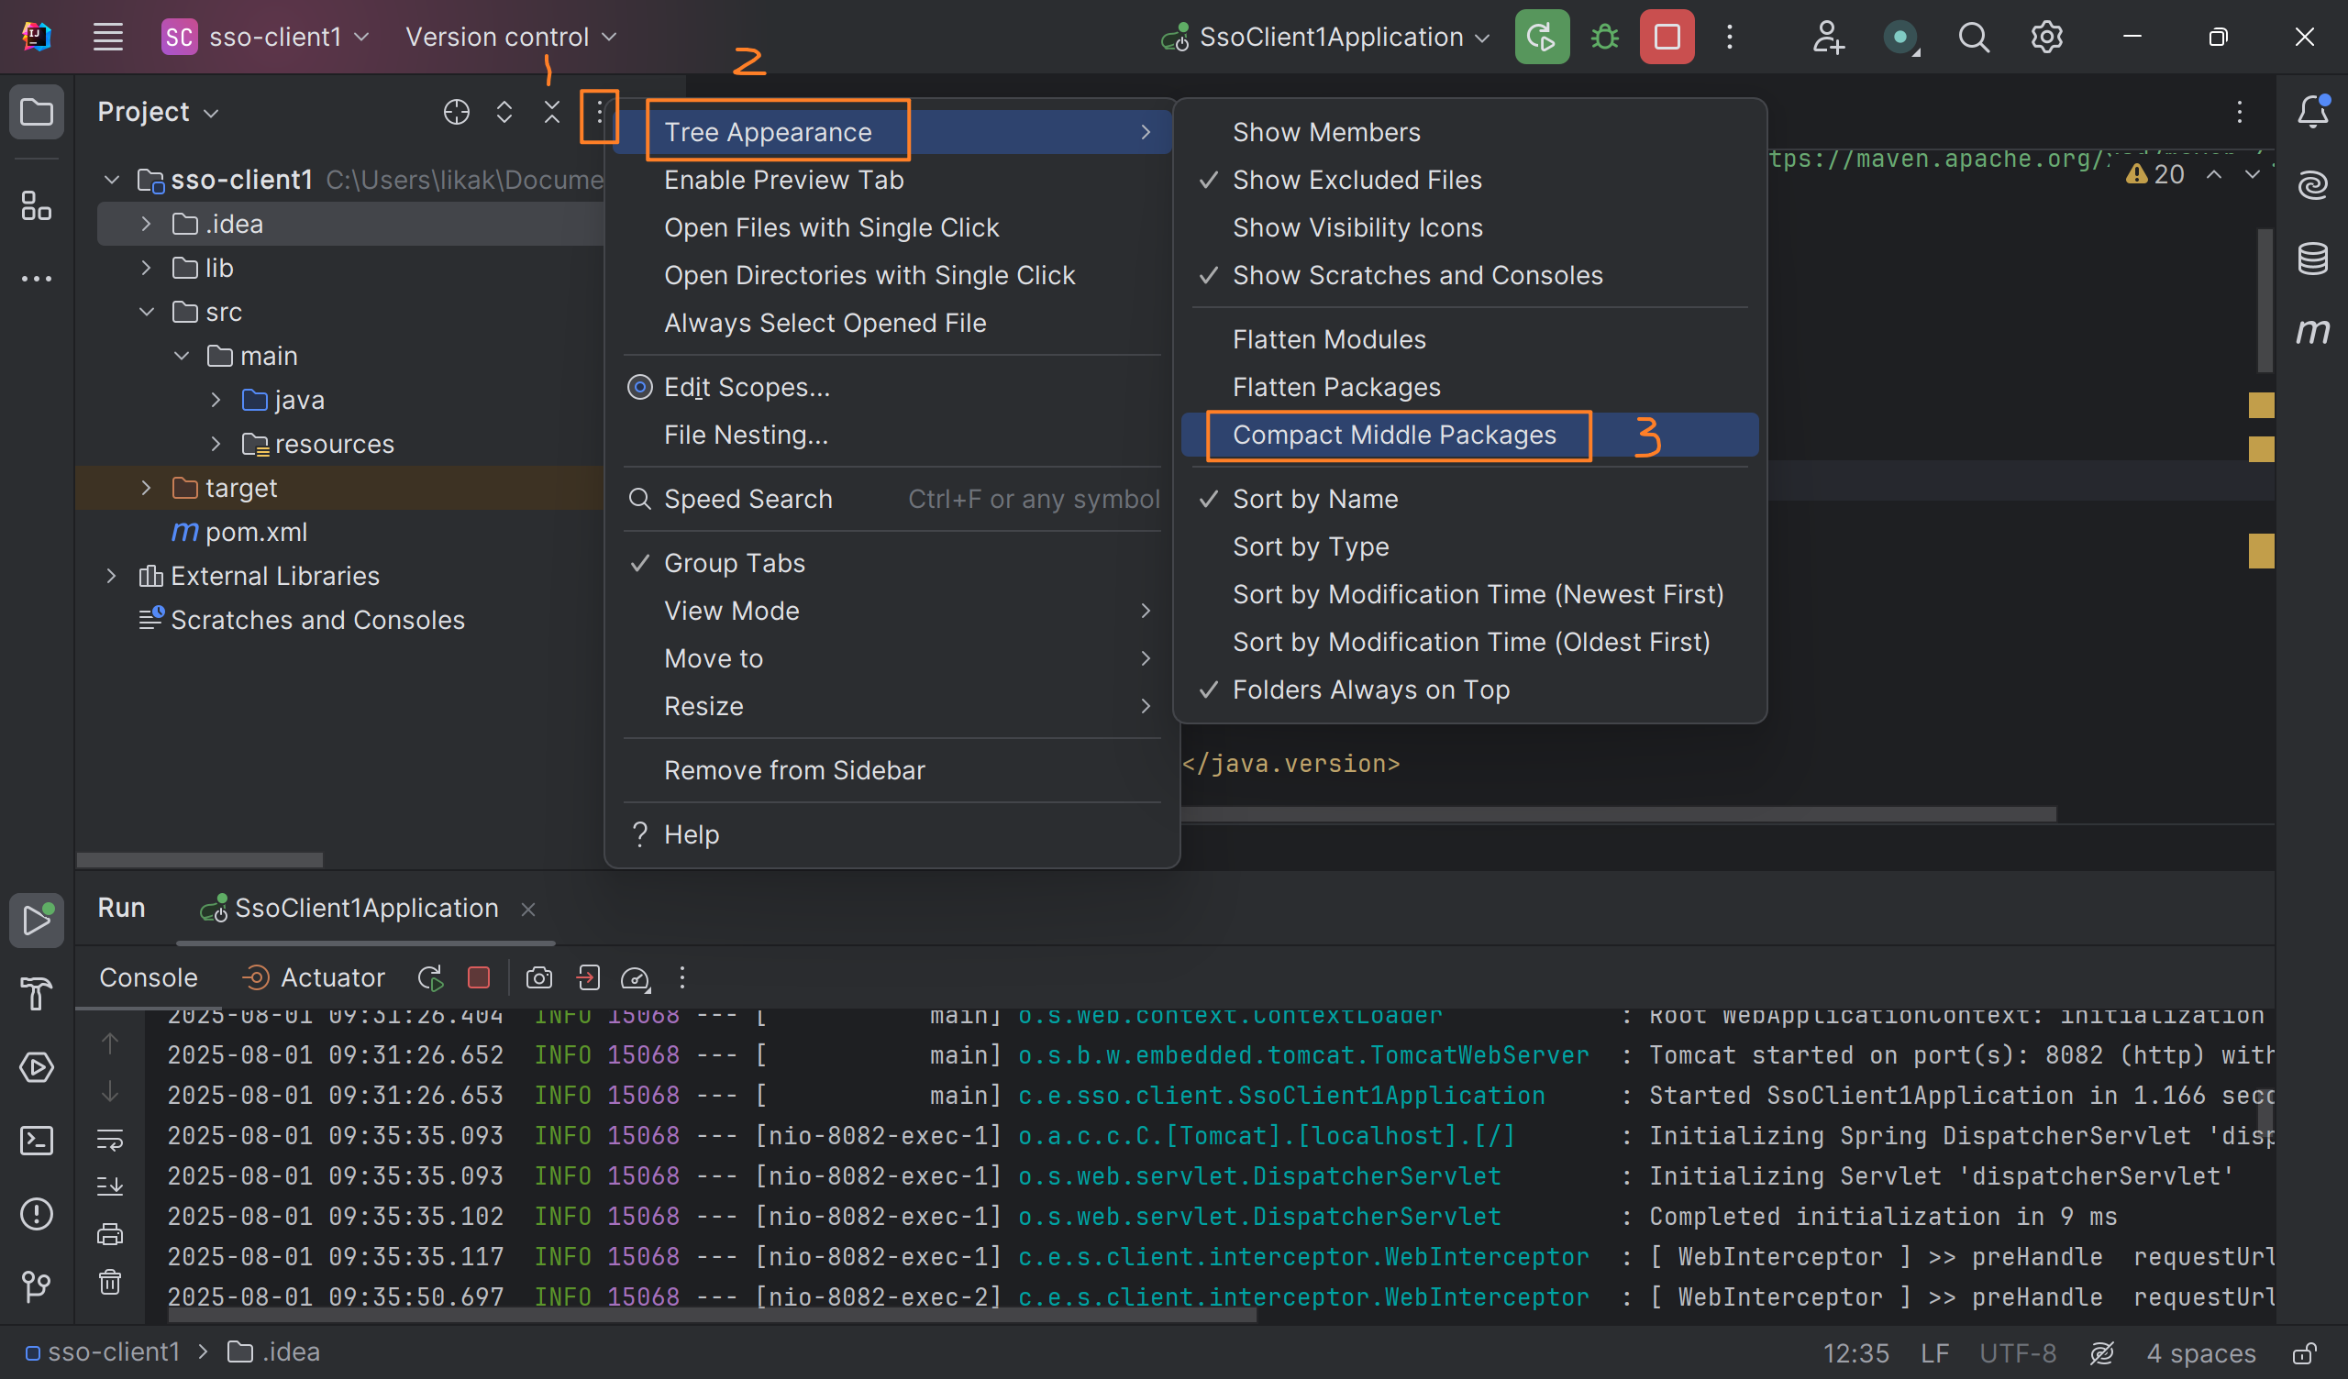Open the Git tool window in the sidebar
The image size is (2348, 1379).
click(x=38, y=1287)
